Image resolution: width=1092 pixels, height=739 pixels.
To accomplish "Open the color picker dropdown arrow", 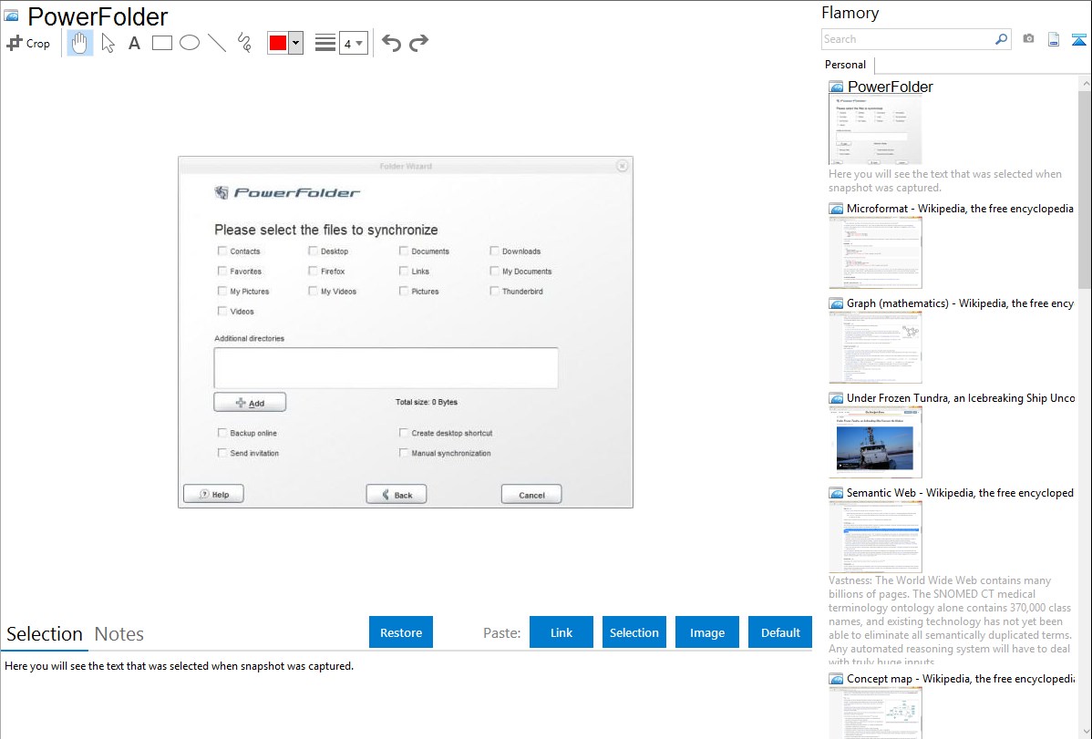I will 296,43.
